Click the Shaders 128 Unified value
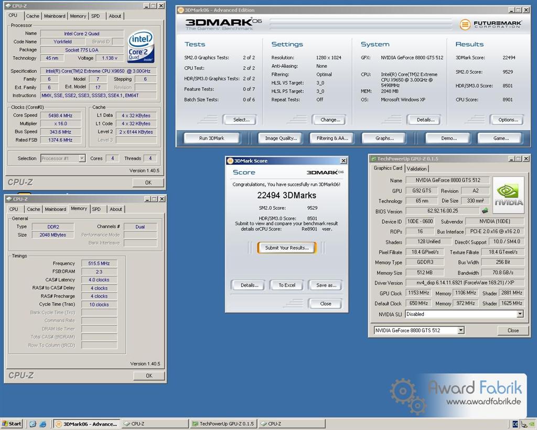The height and width of the screenshot is (430, 537). [x=428, y=242]
